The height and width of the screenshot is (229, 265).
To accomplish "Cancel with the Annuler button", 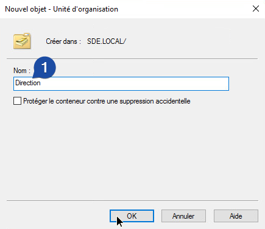I will pos(183,216).
